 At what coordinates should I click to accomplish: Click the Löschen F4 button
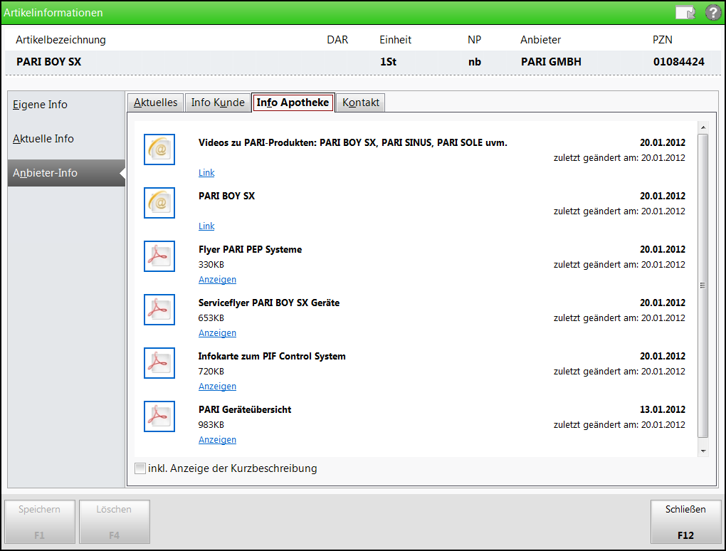point(115,522)
